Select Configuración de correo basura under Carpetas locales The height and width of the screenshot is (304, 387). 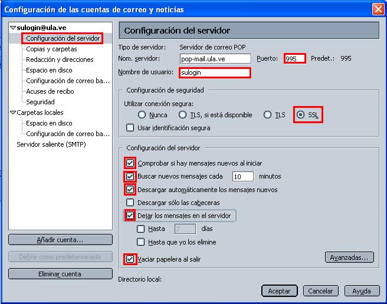coord(68,134)
